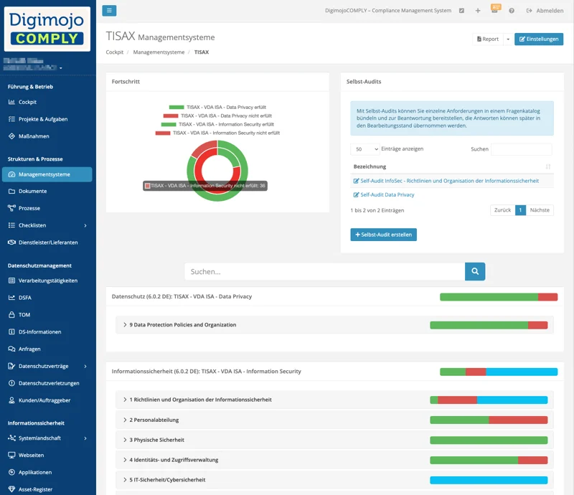Click the Digimojo COMPLY logo

click(x=47, y=29)
